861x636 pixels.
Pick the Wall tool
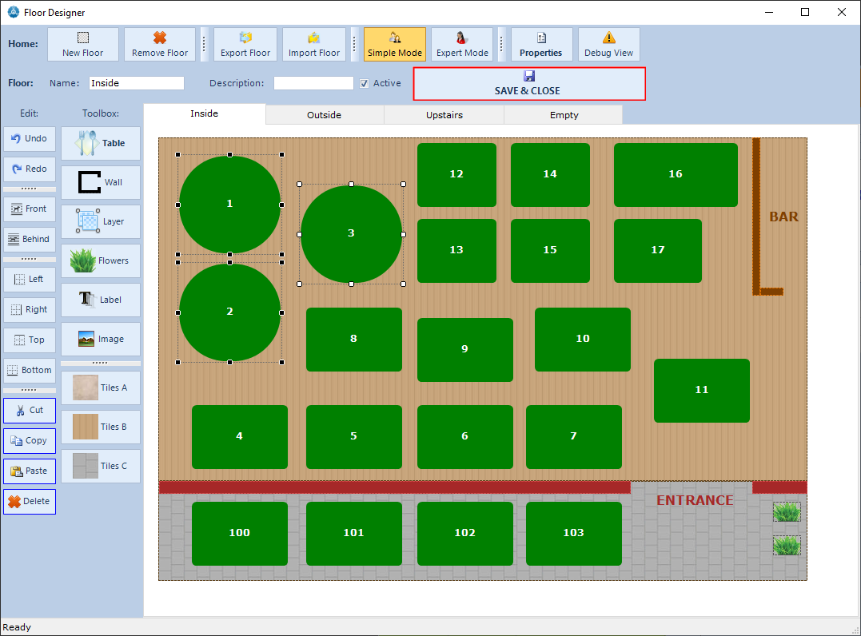[101, 182]
